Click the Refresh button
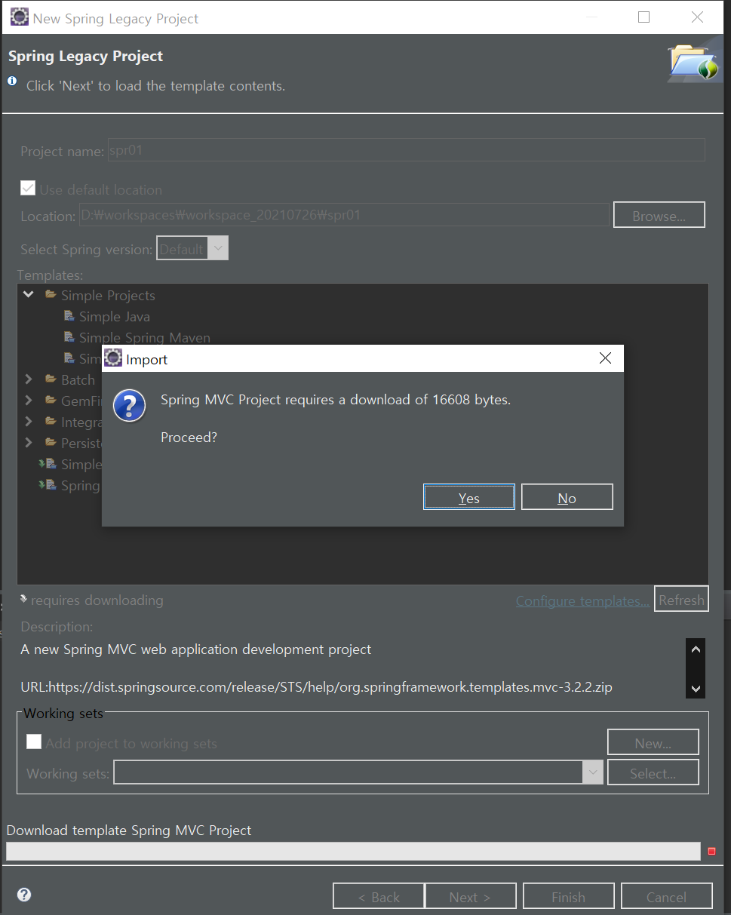Image resolution: width=731 pixels, height=915 pixels. 681,599
